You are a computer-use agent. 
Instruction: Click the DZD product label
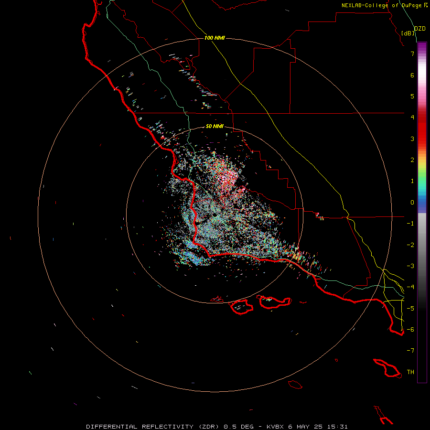click(420, 29)
